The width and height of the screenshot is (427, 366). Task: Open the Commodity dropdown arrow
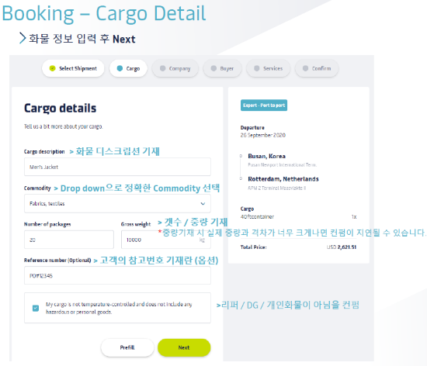203,203
